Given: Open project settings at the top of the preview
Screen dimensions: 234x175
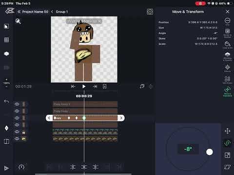Looking at the screenshot, I should coord(150,12).
